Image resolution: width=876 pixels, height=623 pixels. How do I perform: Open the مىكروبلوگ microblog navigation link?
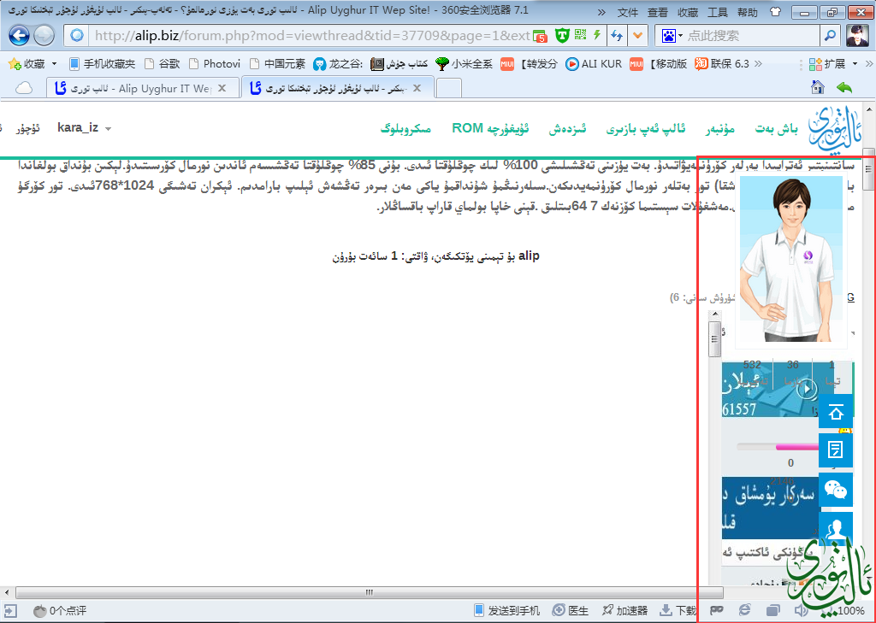(x=405, y=129)
